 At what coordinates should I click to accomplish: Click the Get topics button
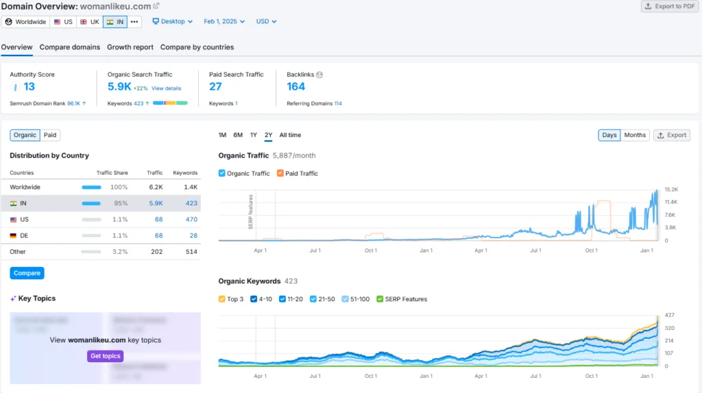pos(105,356)
